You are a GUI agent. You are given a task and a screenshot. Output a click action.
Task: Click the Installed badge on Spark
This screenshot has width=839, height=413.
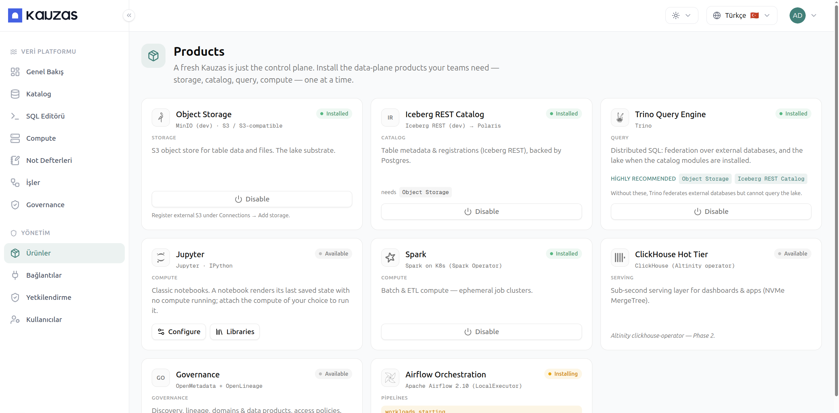click(x=564, y=254)
